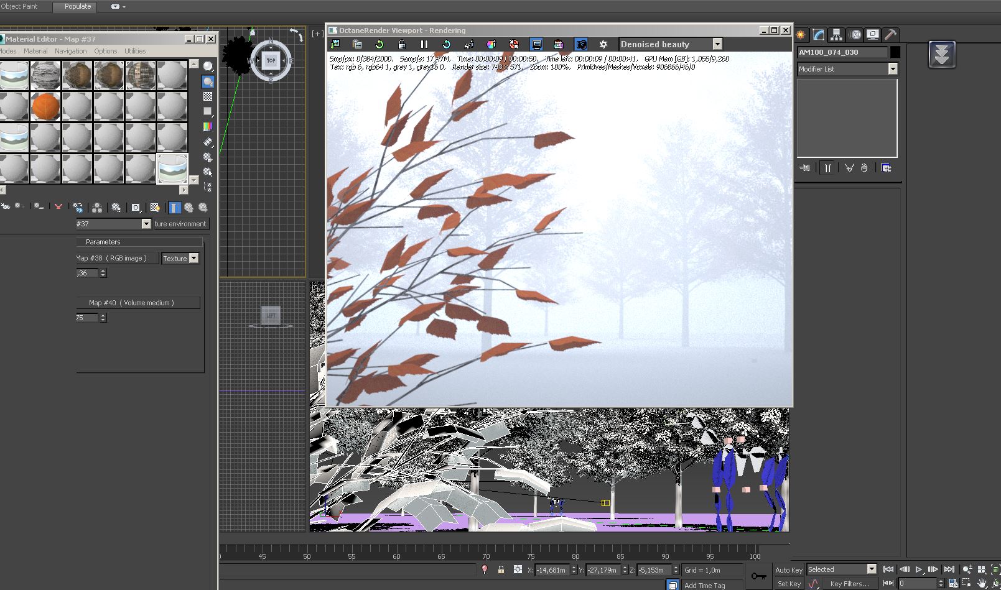The height and width of the screenshot is (590, 1001).
Task: Click the Sample UV Tiling icon
Action: point(208,111)
